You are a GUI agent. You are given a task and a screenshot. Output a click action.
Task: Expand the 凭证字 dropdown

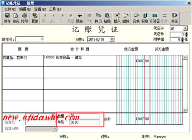tap(185, 28)
